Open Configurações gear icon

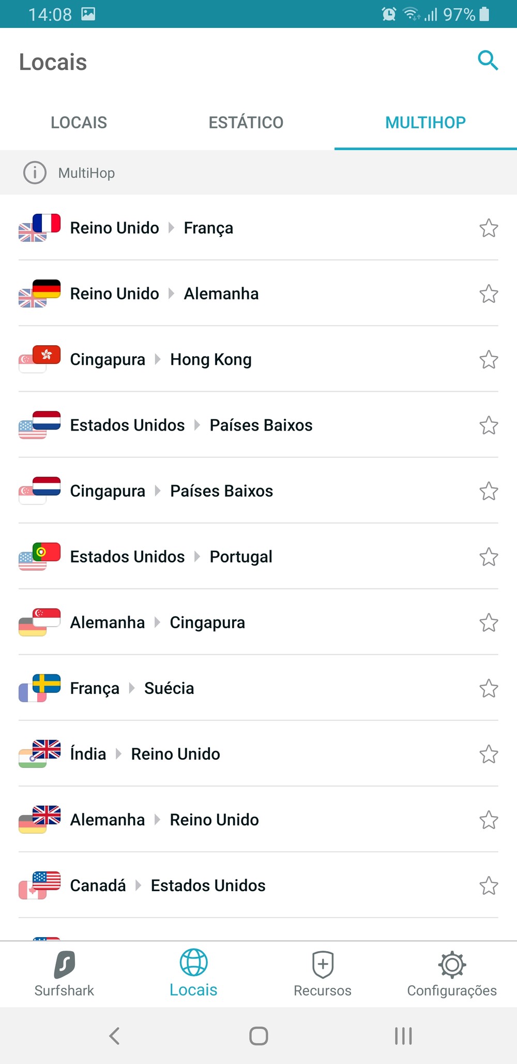(452, 965)
